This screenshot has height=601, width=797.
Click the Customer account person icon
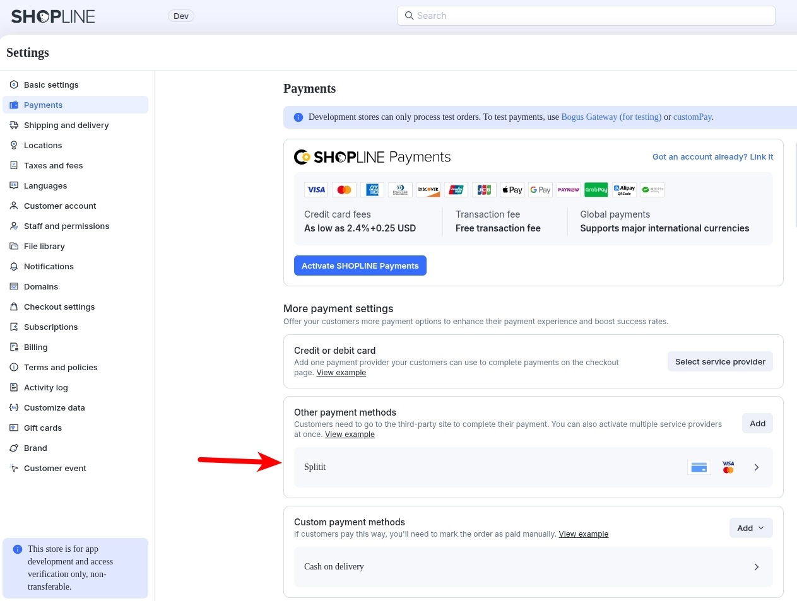pyautogui.click(x=14, y=206)
